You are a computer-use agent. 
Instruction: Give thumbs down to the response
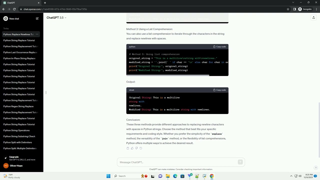[x=136, y=148]
